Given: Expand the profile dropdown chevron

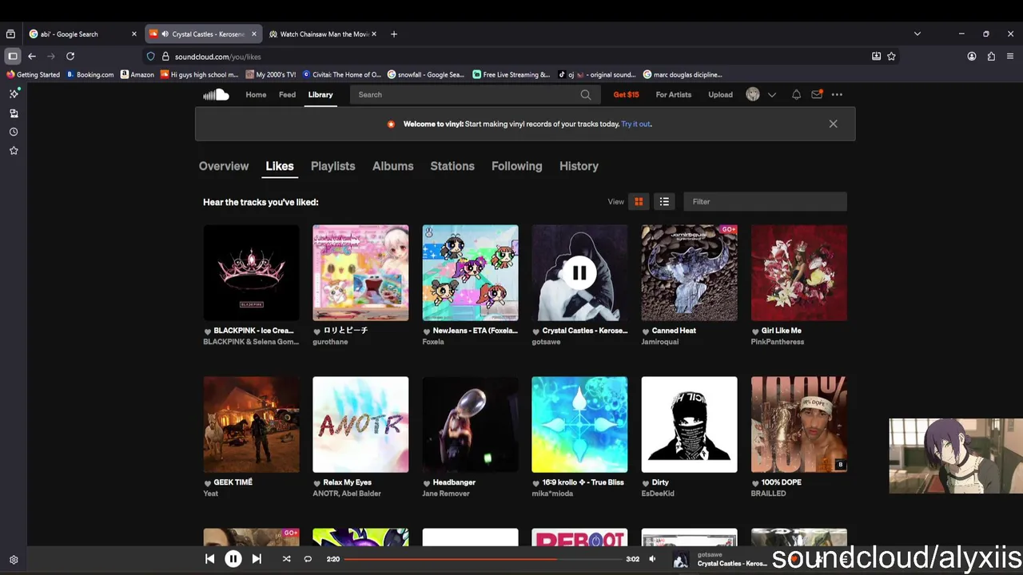Looking at the screenshot, I should tap(772, 94).
